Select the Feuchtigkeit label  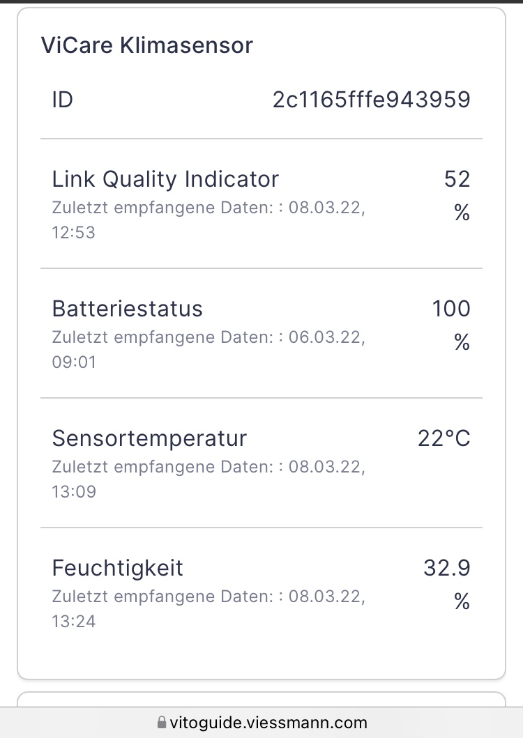(117, 568)
